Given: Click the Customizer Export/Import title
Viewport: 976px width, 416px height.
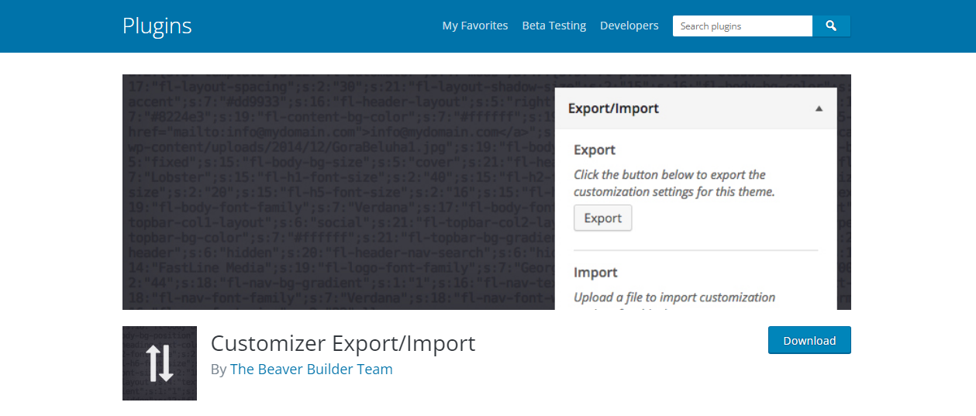Looking at the screenshot, I should (343, 343).
